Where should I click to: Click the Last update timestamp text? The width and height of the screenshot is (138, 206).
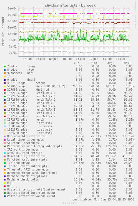103,200
